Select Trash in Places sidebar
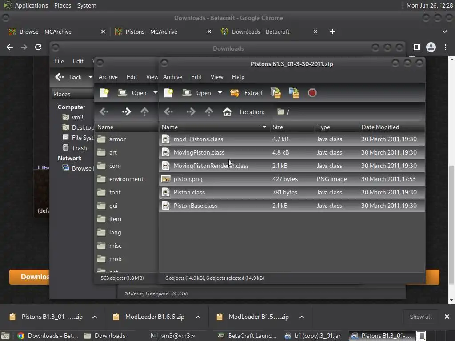Viewport: 455px width, 341px height. [x=75, y=148]
